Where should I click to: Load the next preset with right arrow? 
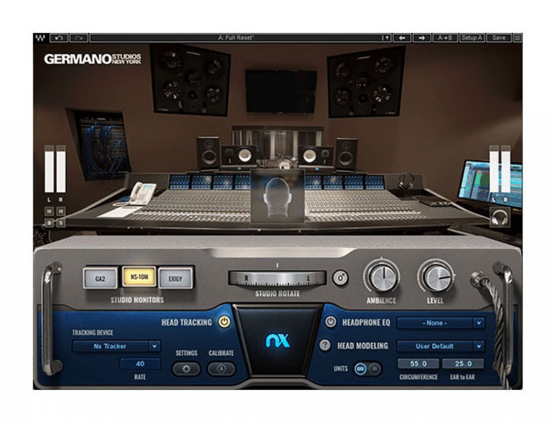[422, 38]
